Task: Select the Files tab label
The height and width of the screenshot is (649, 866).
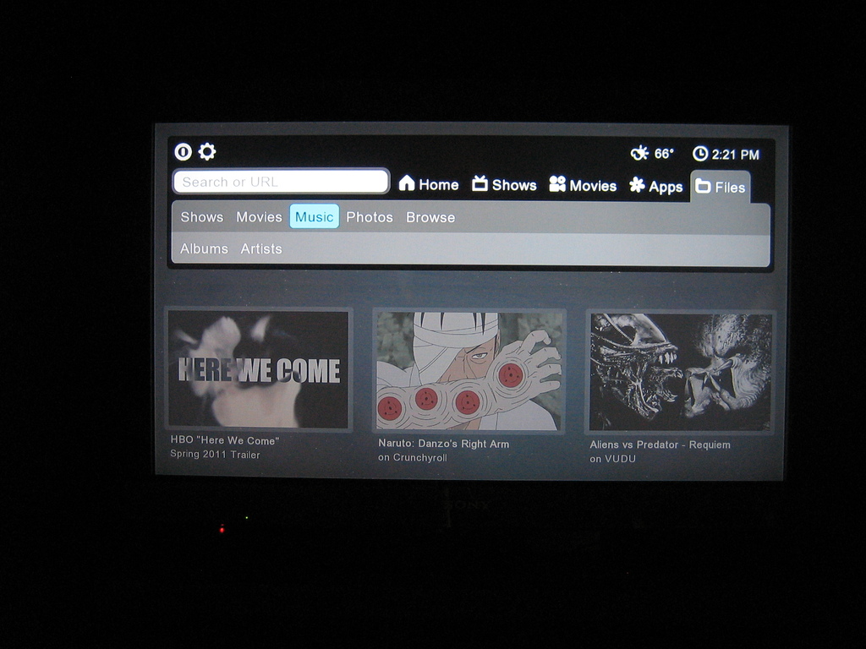Action: pyautogui.click(x=730, y=188)
